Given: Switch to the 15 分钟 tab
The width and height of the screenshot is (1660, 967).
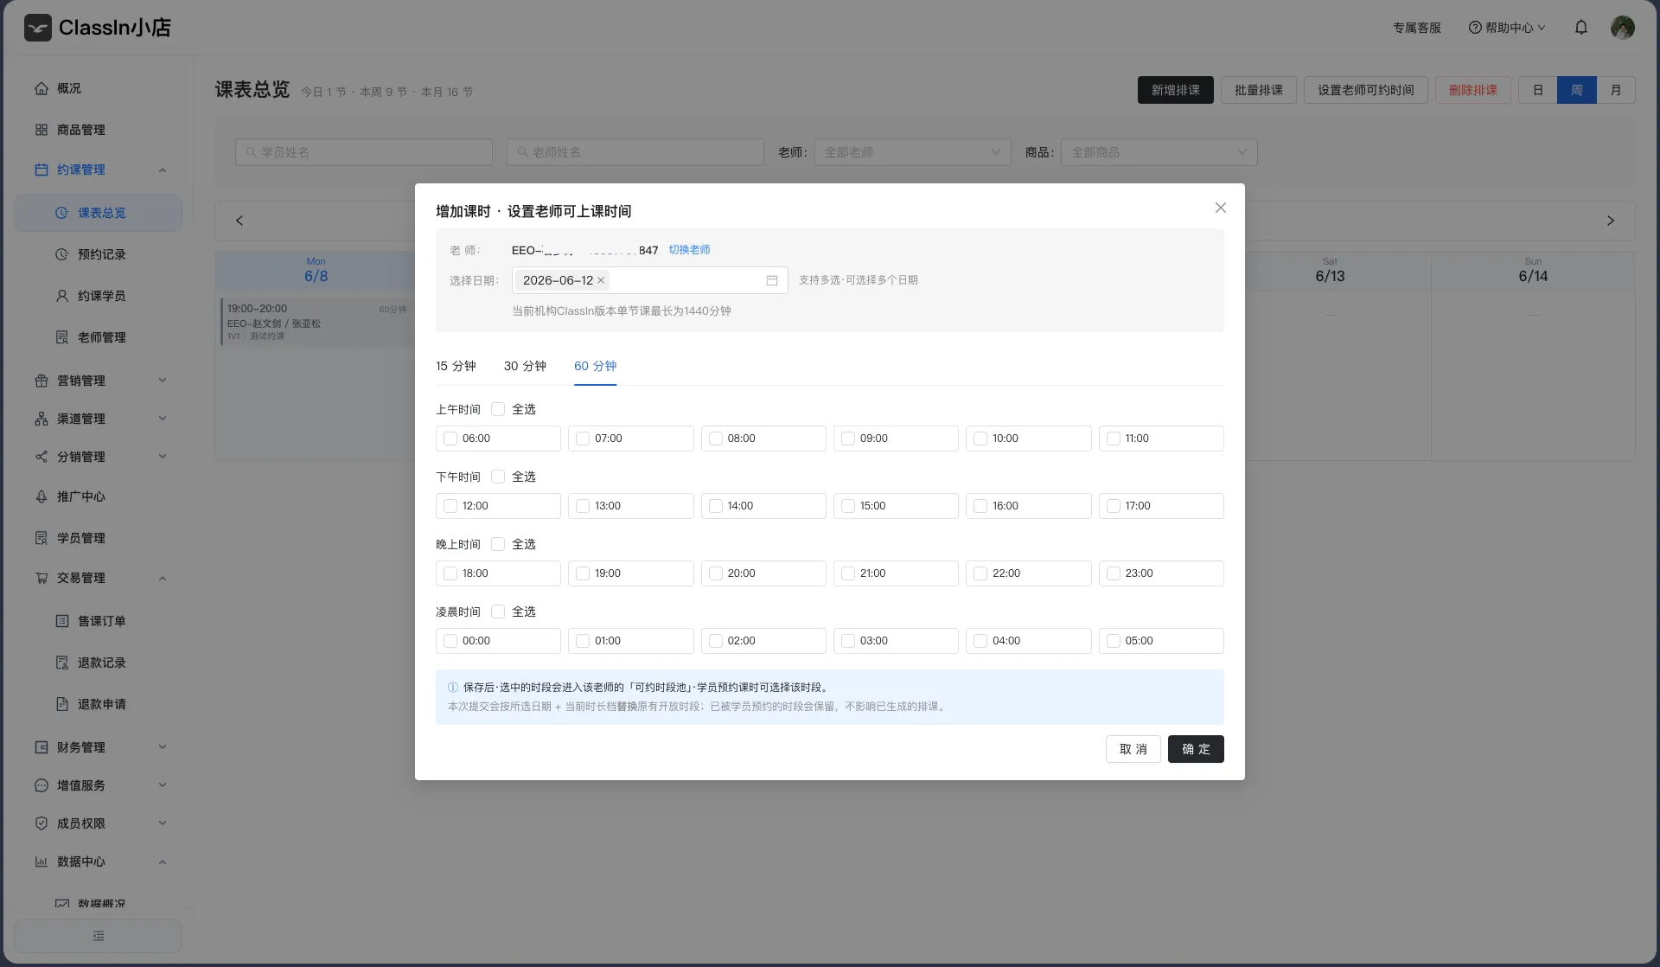Looking at the screenshot, I should (x=456, y=366).
